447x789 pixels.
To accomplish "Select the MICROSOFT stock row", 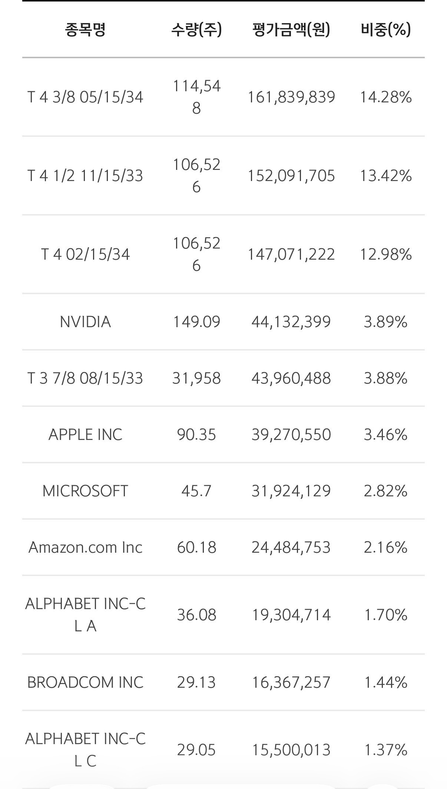I will [x=223, y=491].
